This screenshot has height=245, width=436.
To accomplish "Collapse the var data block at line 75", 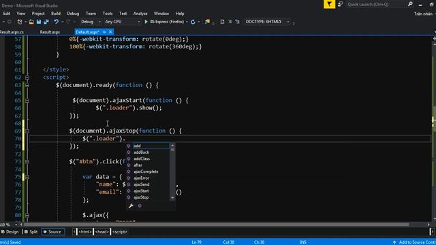I will (27, 177).
